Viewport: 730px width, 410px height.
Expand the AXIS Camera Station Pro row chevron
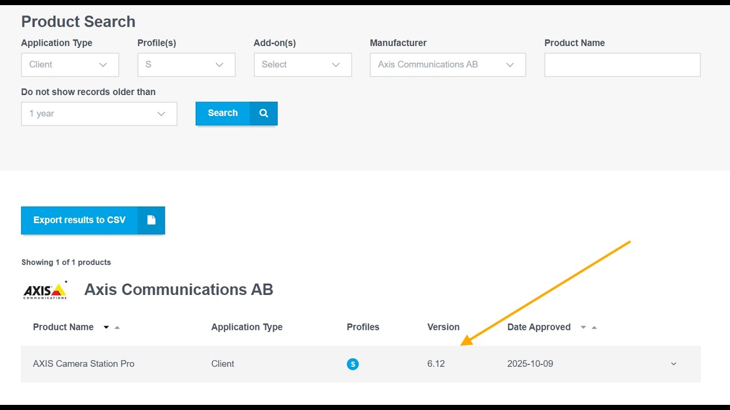(674, 364)
